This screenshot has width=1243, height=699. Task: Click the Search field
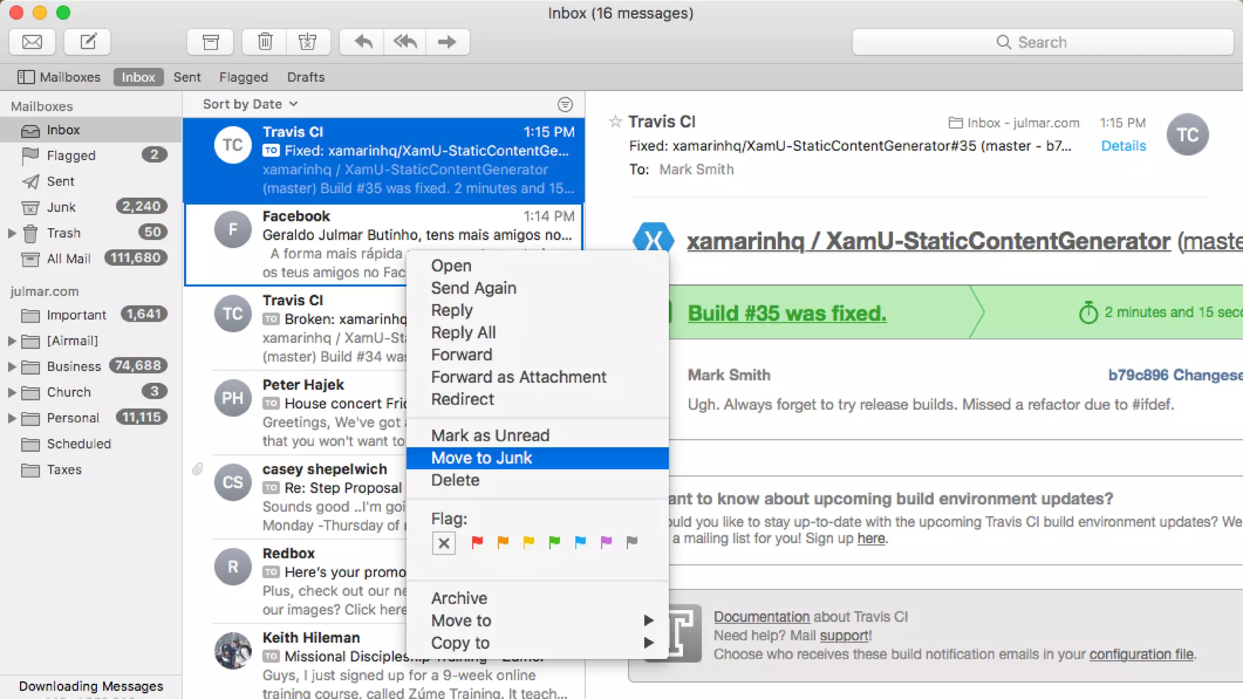tap(1042, 42)
